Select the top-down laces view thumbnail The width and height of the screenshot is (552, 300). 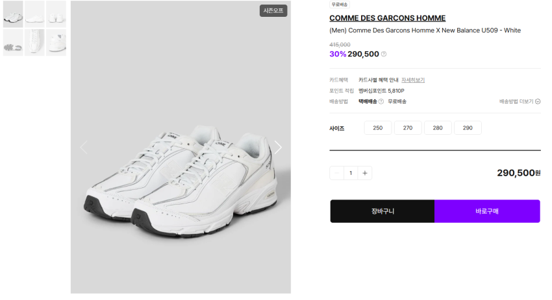click(34, 43)
